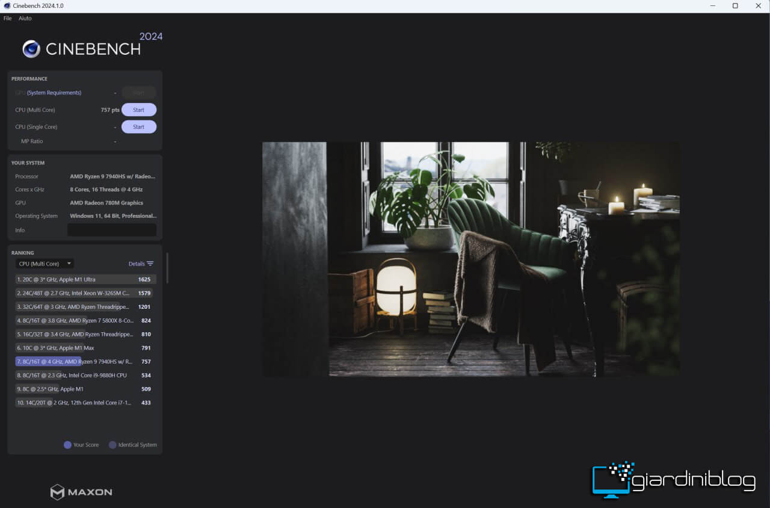Open the CPU (Multi Core) ranking dropdown
This screenshot has height=508, width=770.
(x=45, y=264)
